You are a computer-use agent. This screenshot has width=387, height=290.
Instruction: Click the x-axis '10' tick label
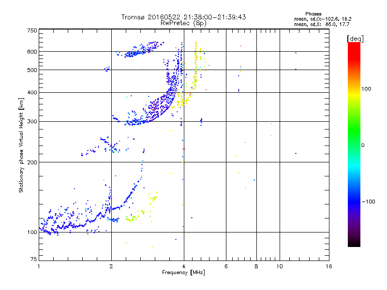[280, 266]
